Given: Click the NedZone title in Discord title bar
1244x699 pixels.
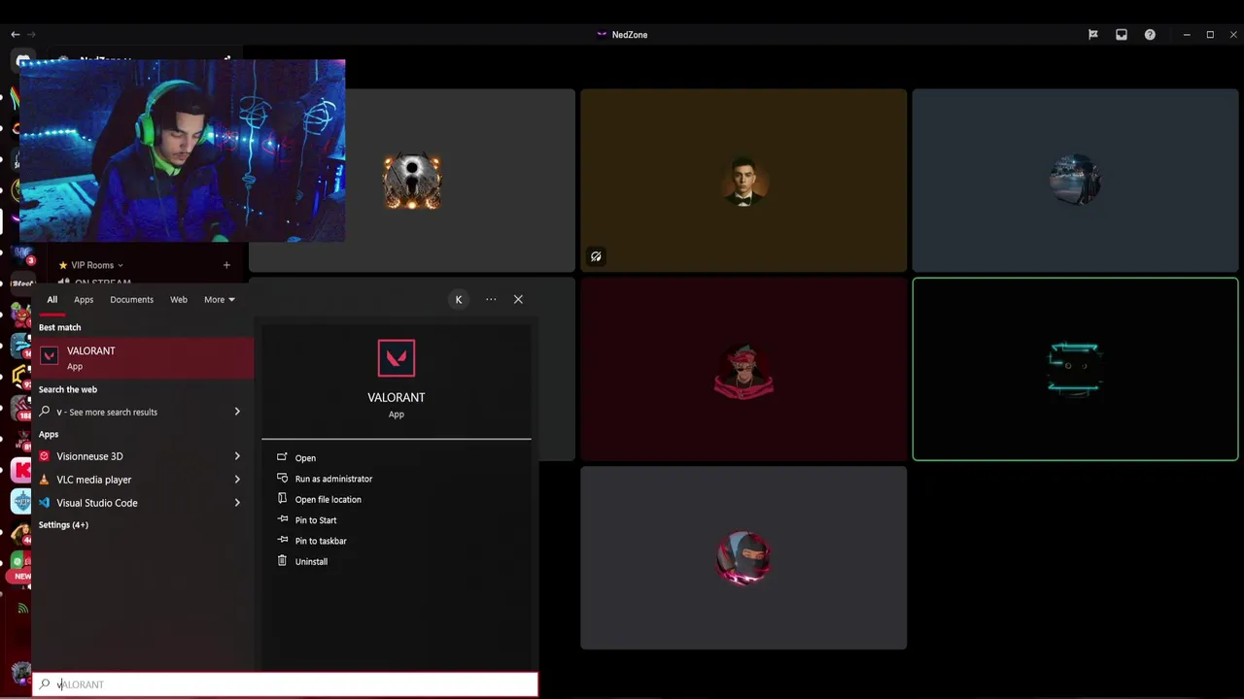Looking at the screenshot, I should point(629,34).
